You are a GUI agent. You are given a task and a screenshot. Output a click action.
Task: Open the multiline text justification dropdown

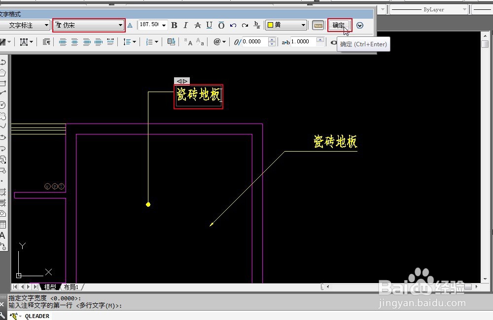pyautogui.click(x=27, y=42)
